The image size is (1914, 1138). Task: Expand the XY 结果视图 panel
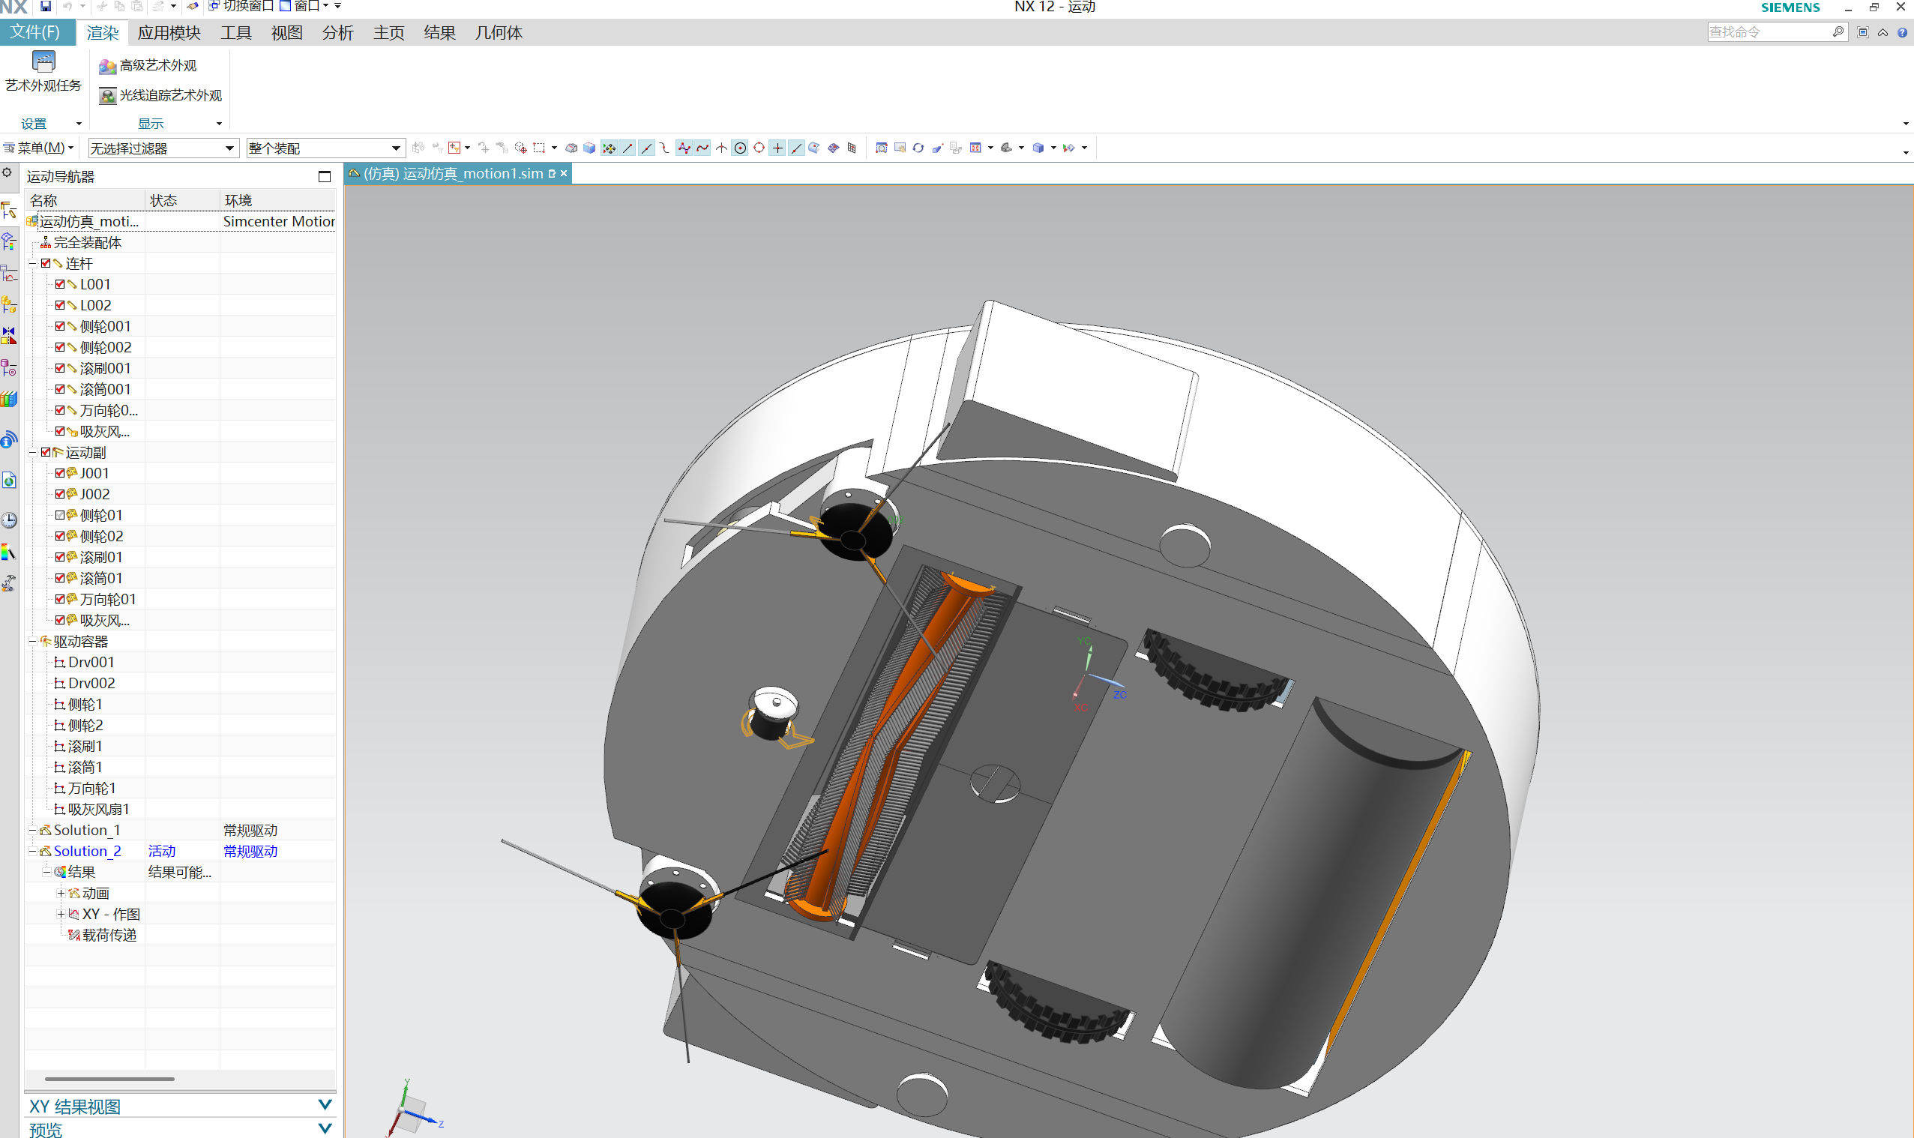click(325, 1105)
